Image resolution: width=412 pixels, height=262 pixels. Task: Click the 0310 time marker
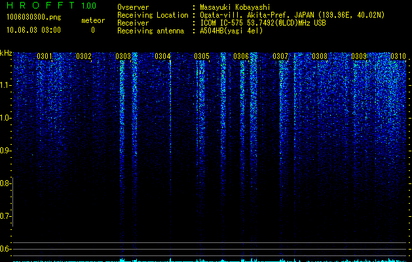[x=398, y=56]
